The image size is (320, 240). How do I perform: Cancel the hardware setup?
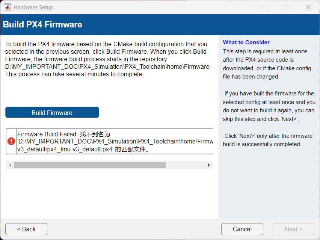click(x=242, y=229)
